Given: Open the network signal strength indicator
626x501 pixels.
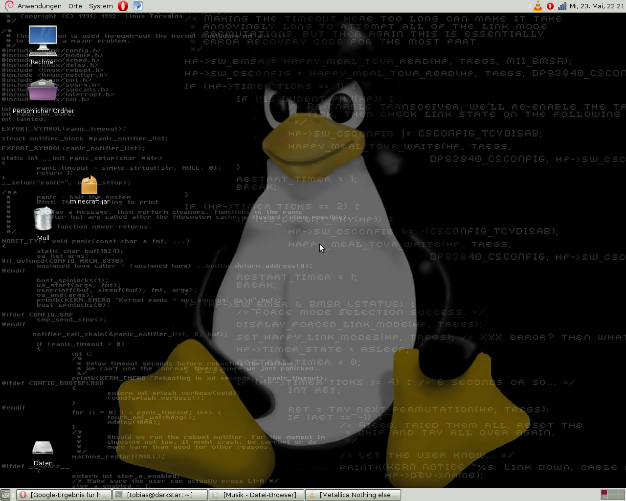Looking at the screenshot, I should [x=562, y=6].
